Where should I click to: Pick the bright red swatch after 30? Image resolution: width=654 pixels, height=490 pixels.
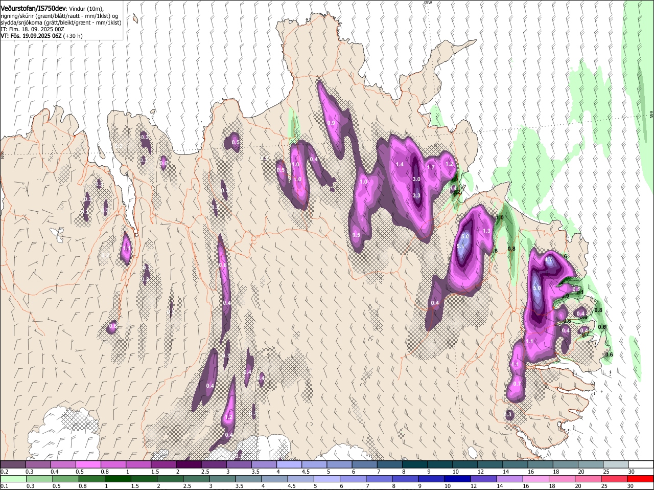641,479
